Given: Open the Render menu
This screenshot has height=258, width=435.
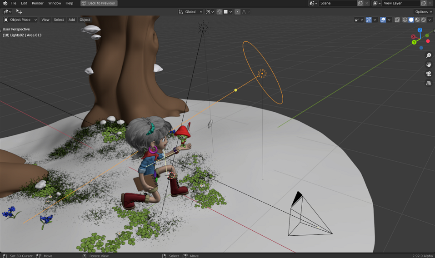Looking at the screenshot, I should (37, 3).
